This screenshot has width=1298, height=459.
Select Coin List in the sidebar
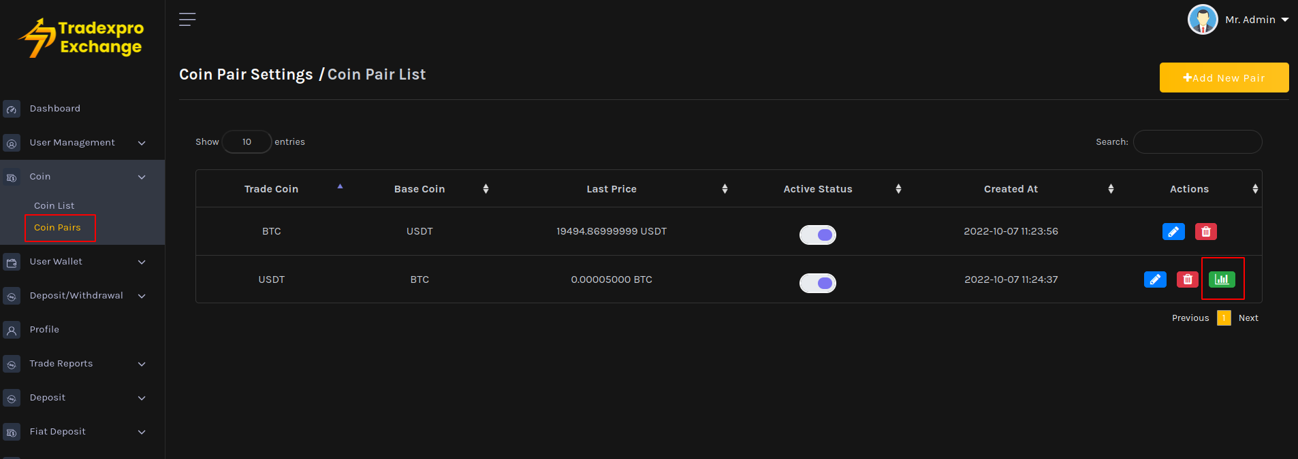pyautogui.click(x=54, y=205)
